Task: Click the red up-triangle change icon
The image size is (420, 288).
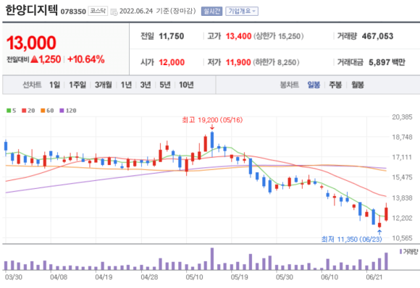Action: click(x=35, y=59)
